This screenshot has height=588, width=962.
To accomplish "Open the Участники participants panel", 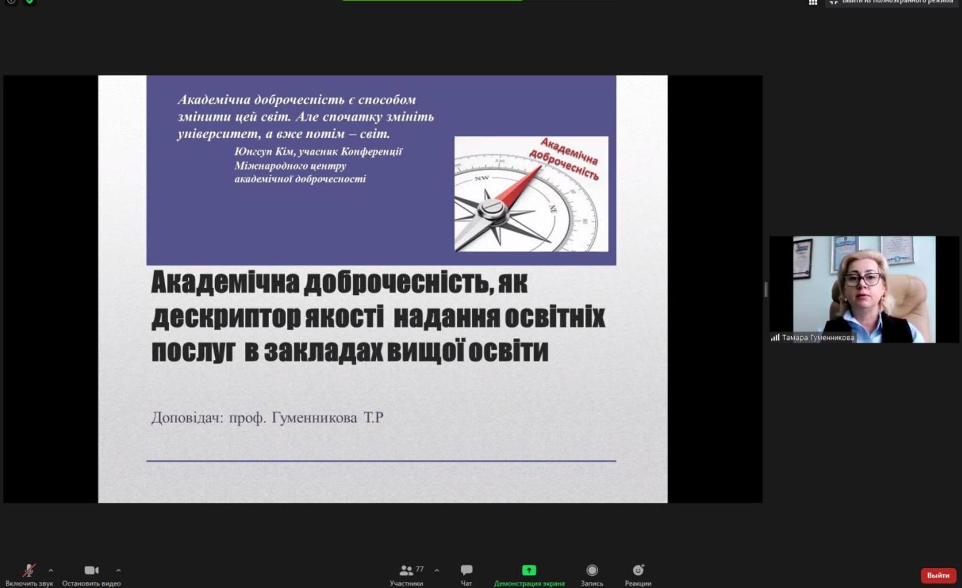I will pyautogui.click(x=406, y=570).
